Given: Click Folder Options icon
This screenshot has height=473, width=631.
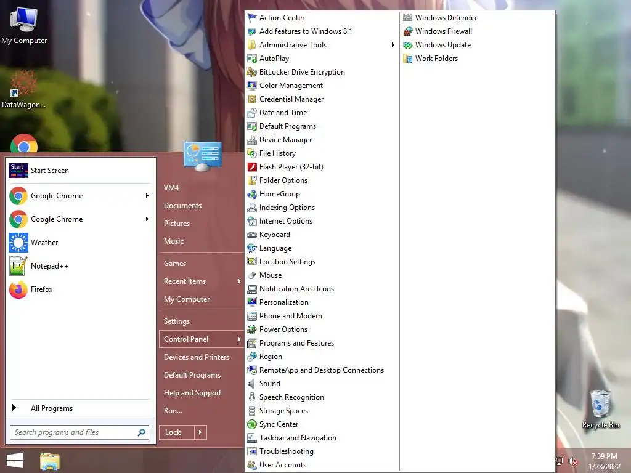Looking at the screenshot, I should pyautogui.click(x=252, y=180).
